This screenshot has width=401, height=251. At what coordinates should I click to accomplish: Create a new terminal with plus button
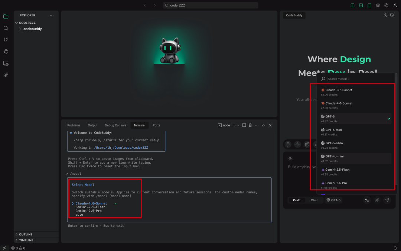point(234,125)
